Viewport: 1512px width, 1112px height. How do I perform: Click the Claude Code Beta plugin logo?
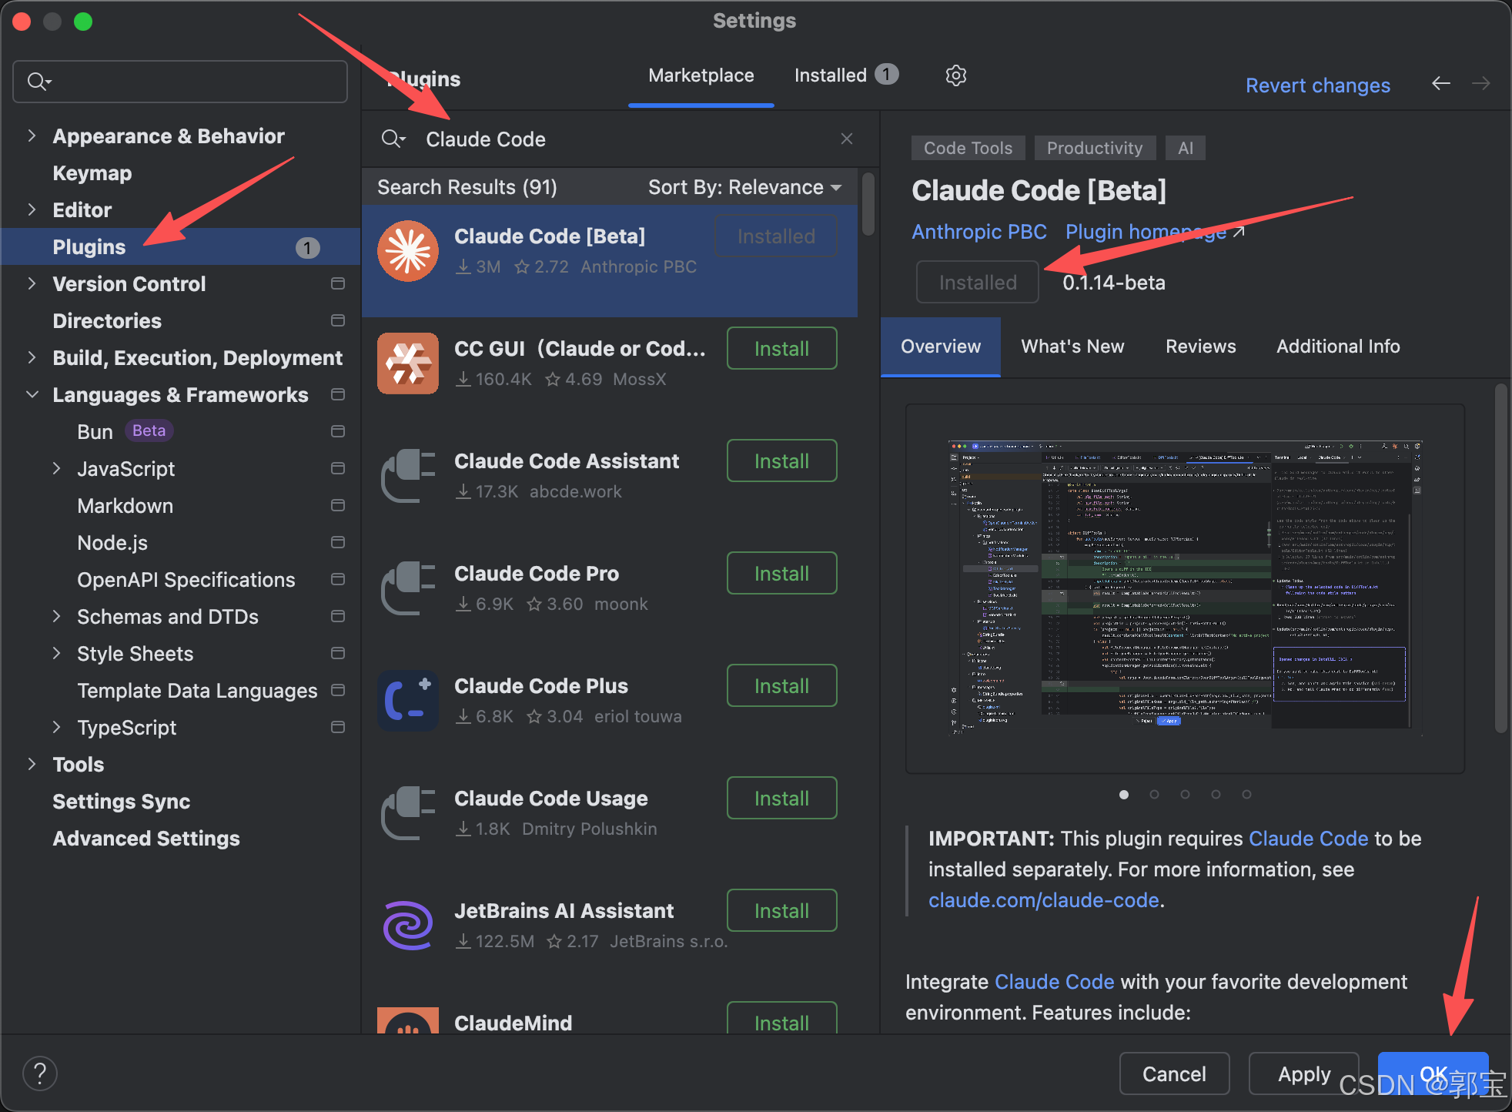408,251
